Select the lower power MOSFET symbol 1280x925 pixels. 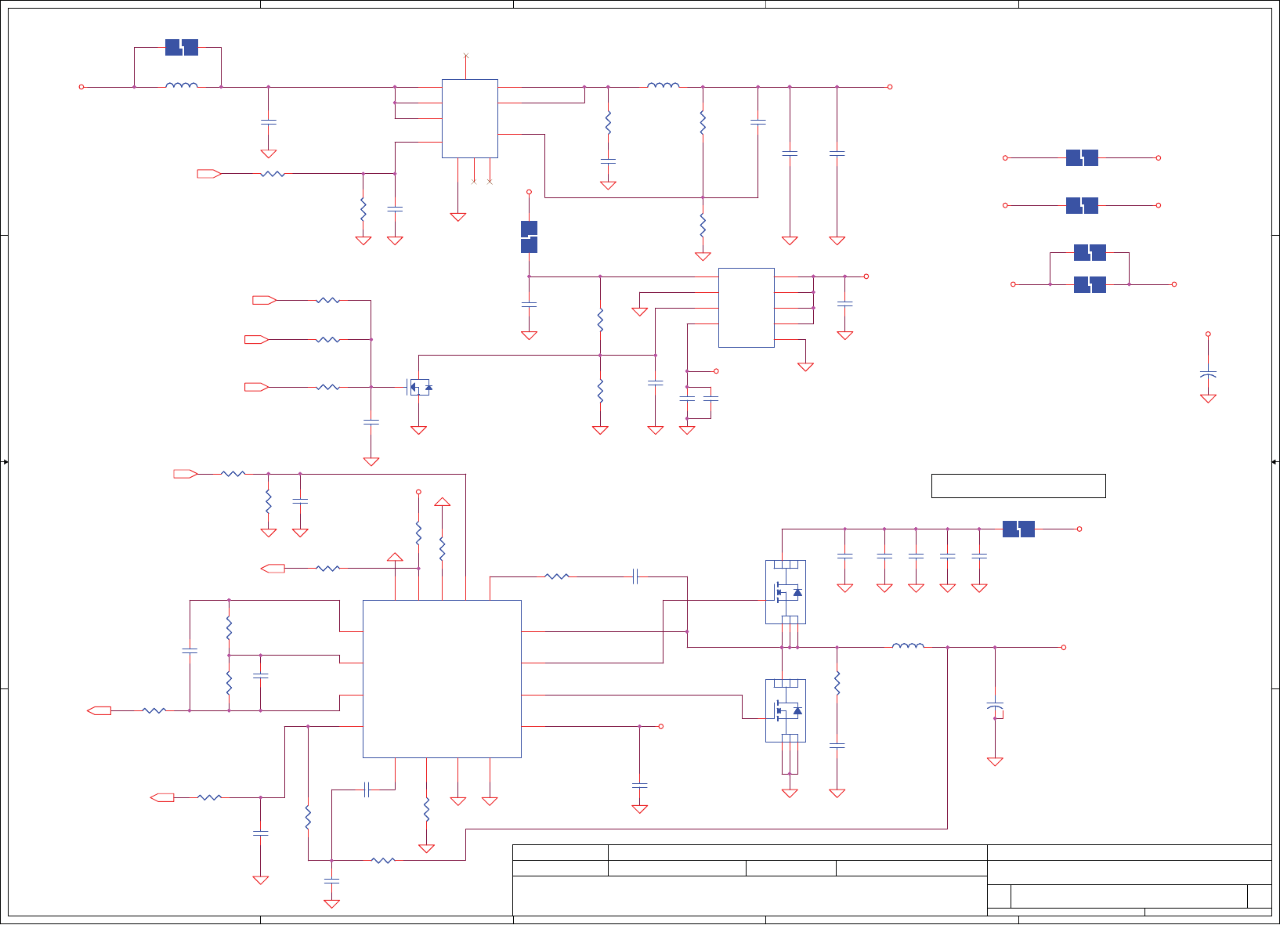[786, 710]
